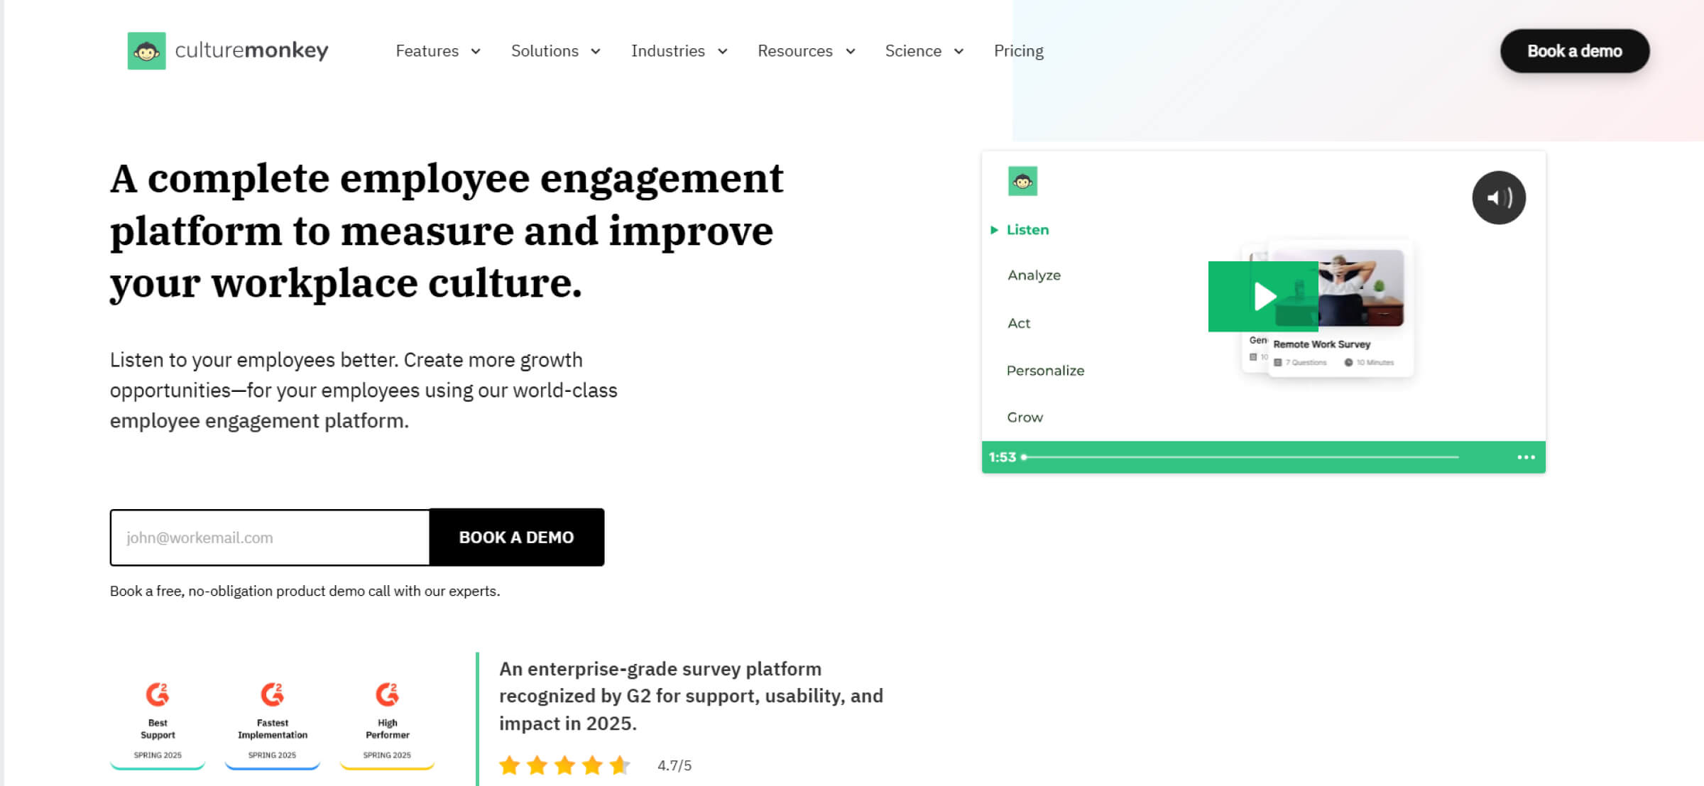Open the video's three-dot options menu
The width and height of the screenshot is (1704, 786).
[1525, 457]
